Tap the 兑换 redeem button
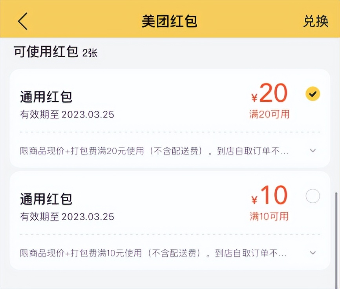340x289 pixels. coord(316,21)
